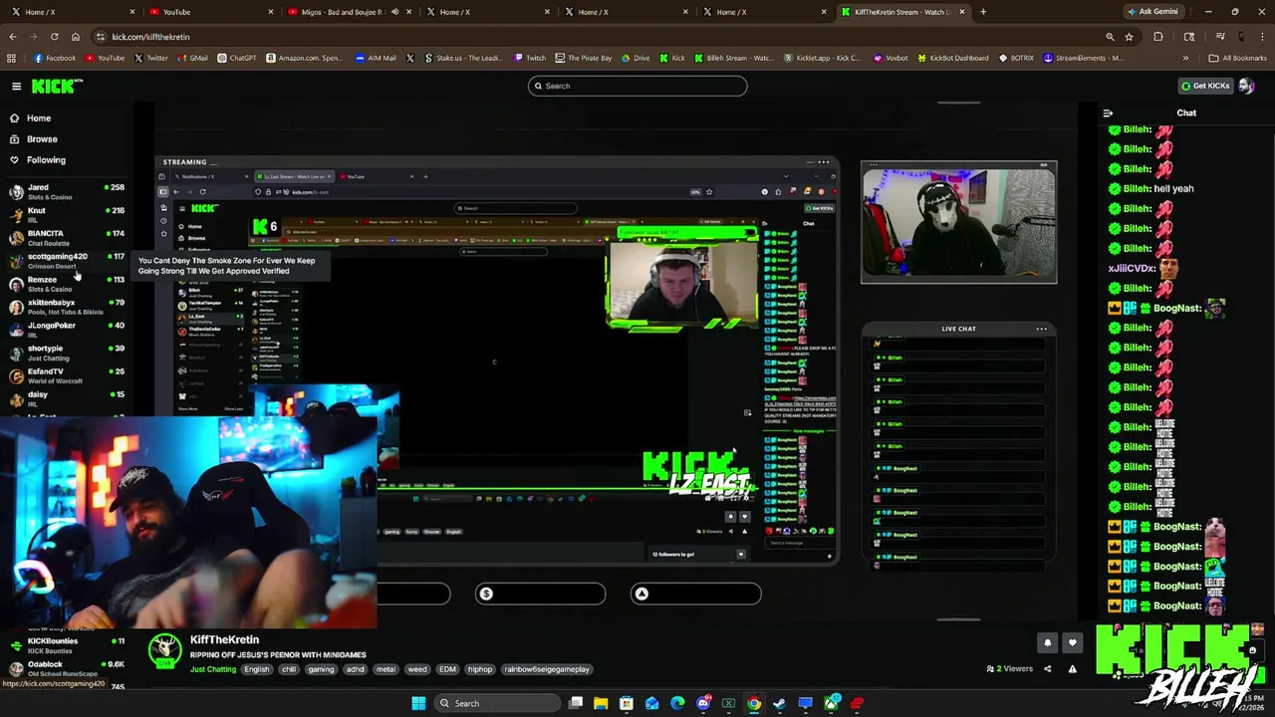Select the hiphop stream tag
This screenshot has width=1275, height=717.
(x=480, y=669)
